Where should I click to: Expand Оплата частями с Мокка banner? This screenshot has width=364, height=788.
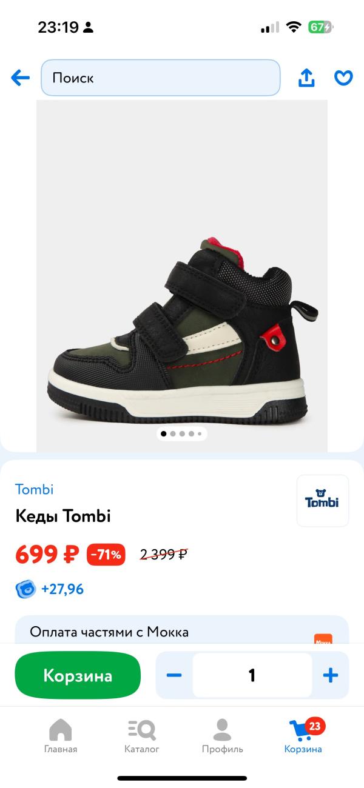[182, 632]
